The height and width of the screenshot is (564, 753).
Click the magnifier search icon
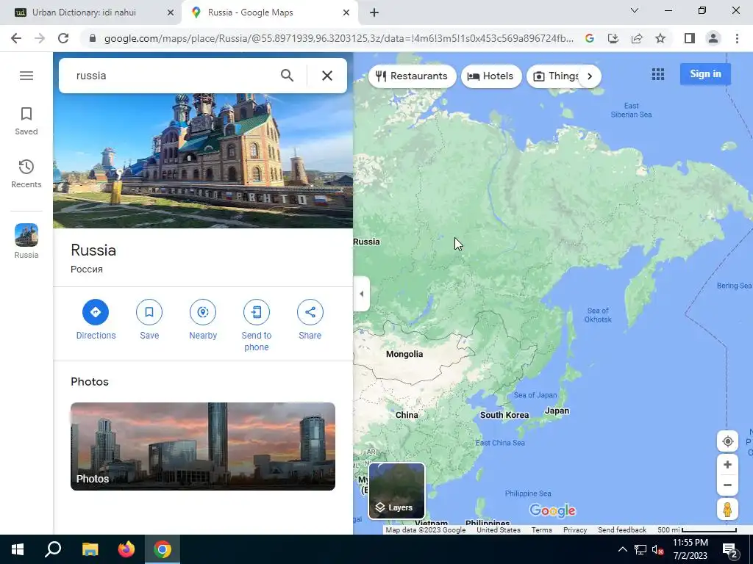288,76
